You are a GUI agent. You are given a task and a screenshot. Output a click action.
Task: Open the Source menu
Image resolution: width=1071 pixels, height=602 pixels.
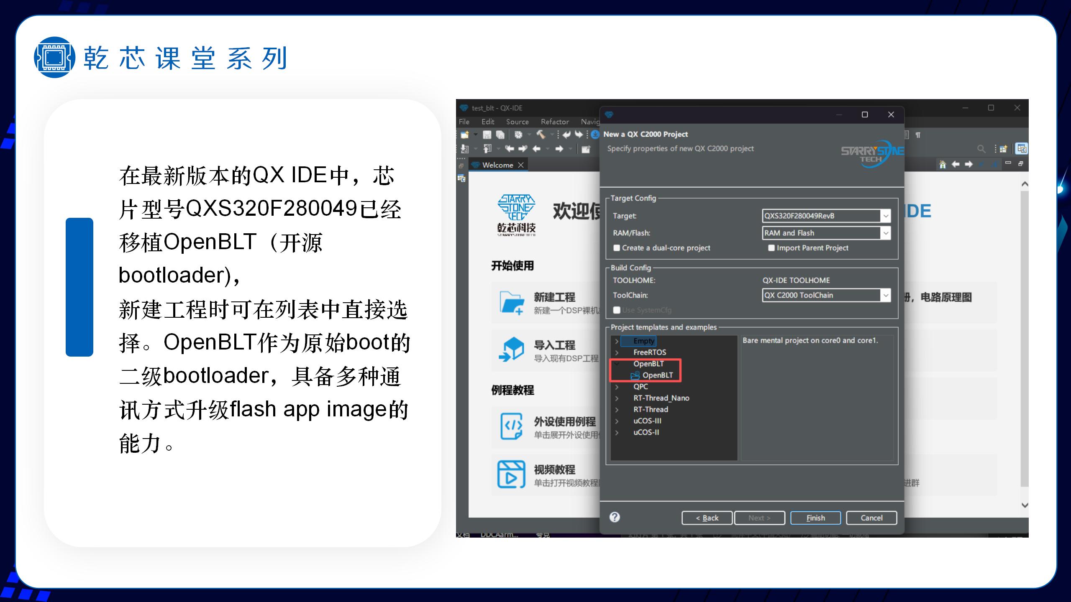point(517,122)
